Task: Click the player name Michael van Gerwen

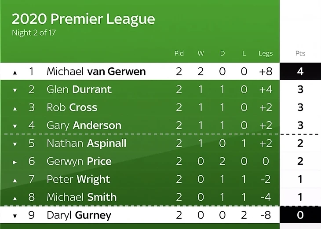Action: pos(96,71)
